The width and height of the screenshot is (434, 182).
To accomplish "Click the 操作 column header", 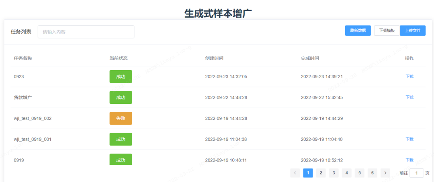I will tap(409, 58).
